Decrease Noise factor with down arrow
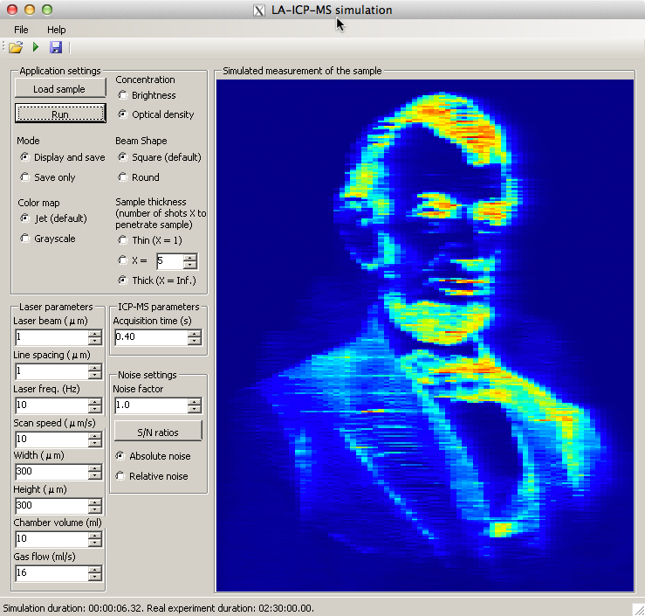 point(195,409)
